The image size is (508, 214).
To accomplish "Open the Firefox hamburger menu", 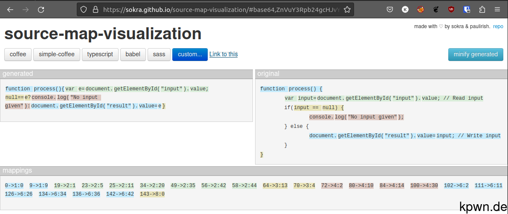I will (x=497, y=9).
